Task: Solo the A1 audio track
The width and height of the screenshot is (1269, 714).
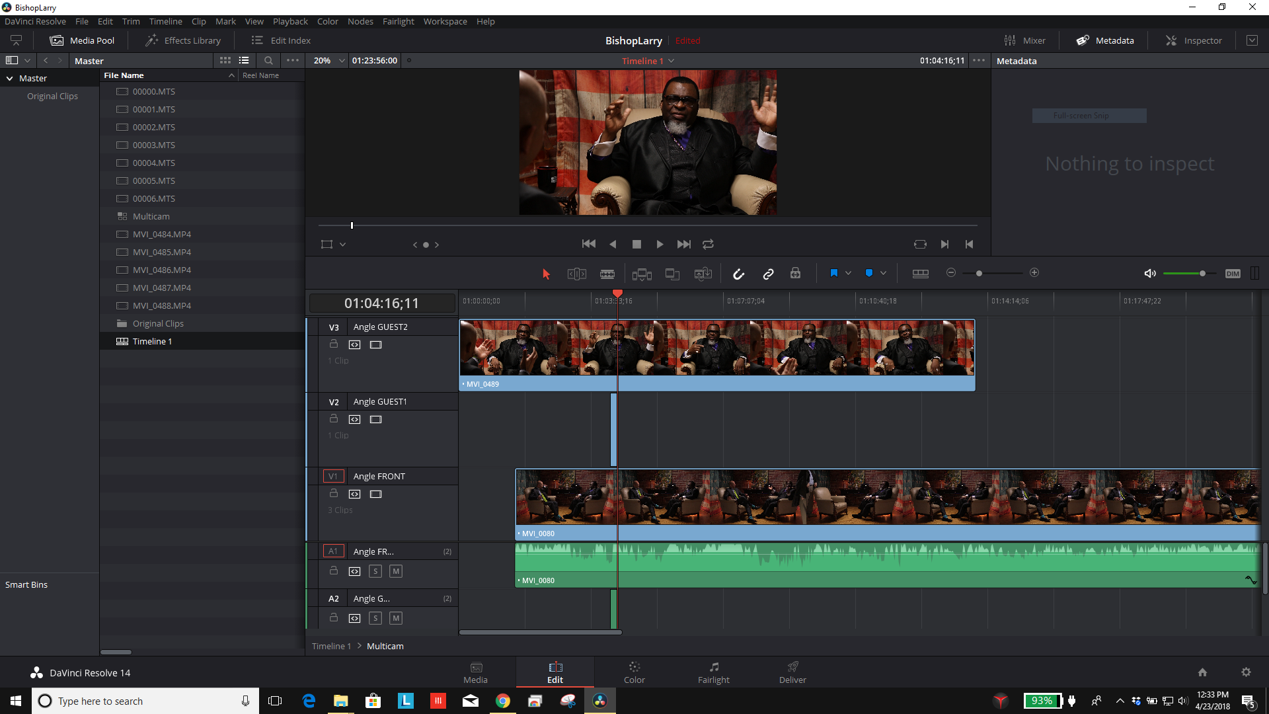Action: pos(375,571)
